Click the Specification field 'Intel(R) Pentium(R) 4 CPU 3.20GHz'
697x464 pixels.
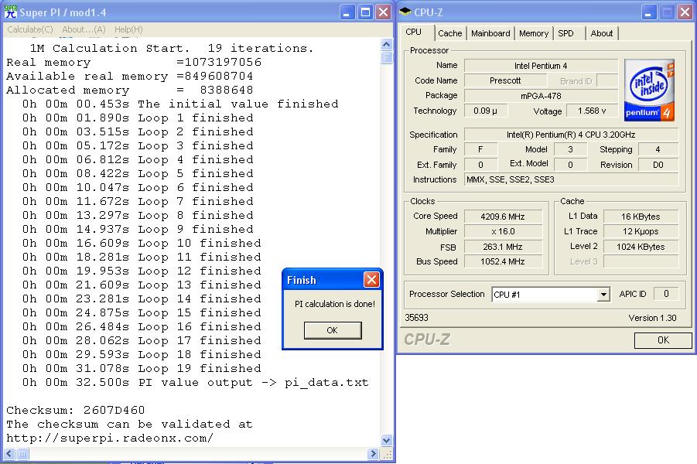[x=571, y=135]
